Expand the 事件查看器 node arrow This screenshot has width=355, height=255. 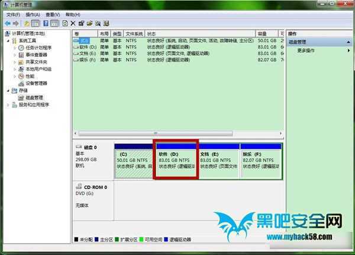coord(14,55)
